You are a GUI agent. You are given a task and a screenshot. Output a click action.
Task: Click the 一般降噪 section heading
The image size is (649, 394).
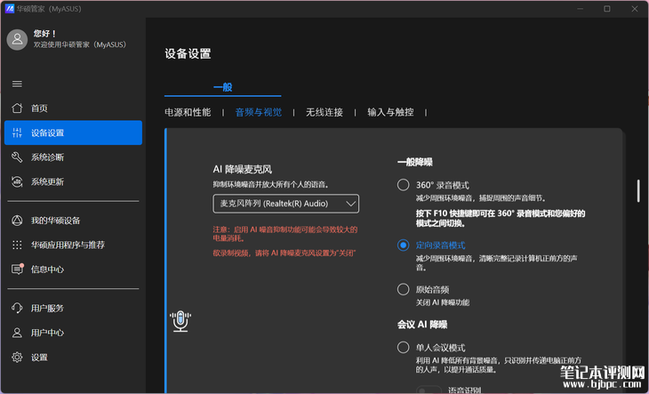(x=415, y=162)
